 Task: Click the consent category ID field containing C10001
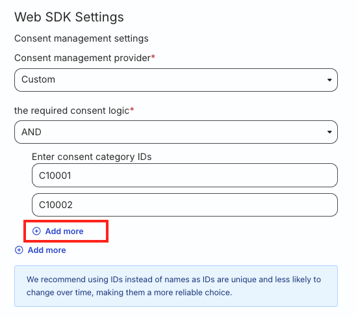point(185,175)
